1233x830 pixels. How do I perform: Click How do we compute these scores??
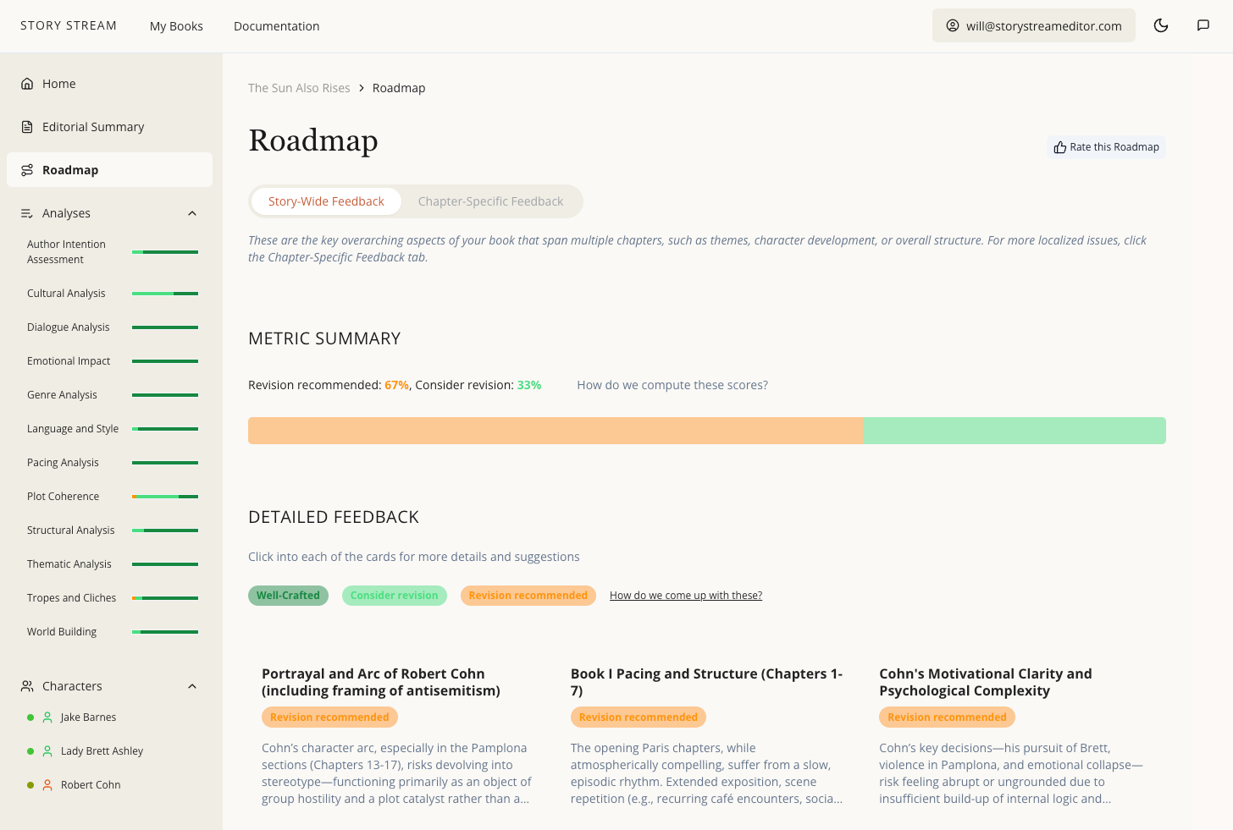[672, 384]
